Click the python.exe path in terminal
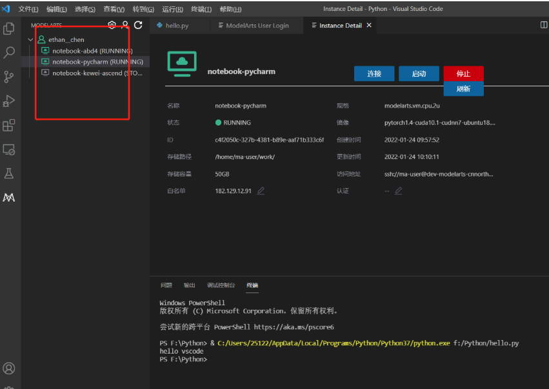The width and height of the screenshot is (549, 389). pos(334,343)
